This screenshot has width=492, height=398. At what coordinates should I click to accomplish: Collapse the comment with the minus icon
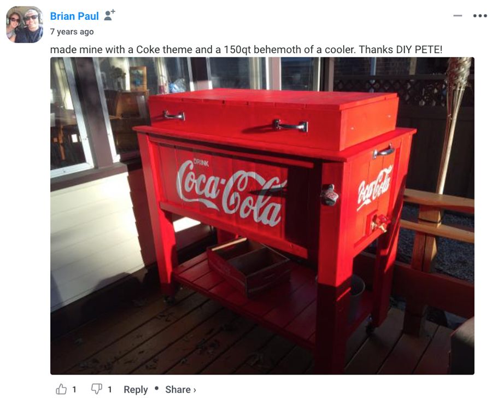(x=458, y=16)
